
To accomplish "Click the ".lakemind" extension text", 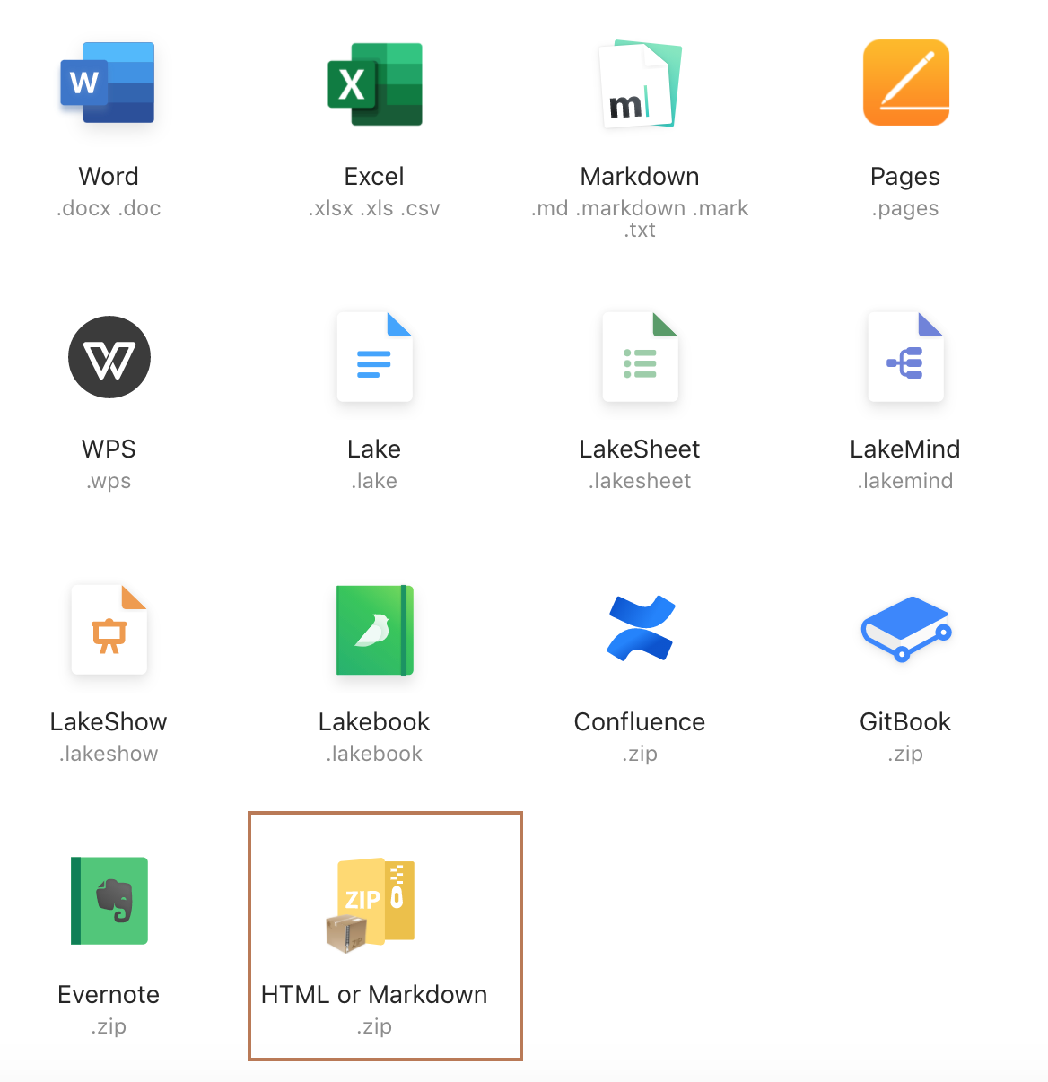I will [905, 481].
